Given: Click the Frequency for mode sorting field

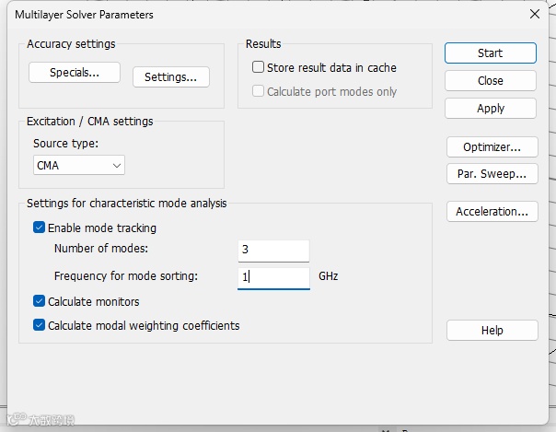Looking at the screenshot, I should 273,276.
